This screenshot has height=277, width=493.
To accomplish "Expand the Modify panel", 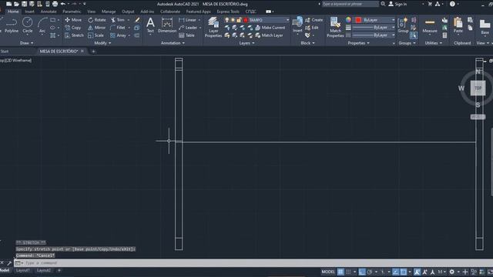I will click(102, 43).
